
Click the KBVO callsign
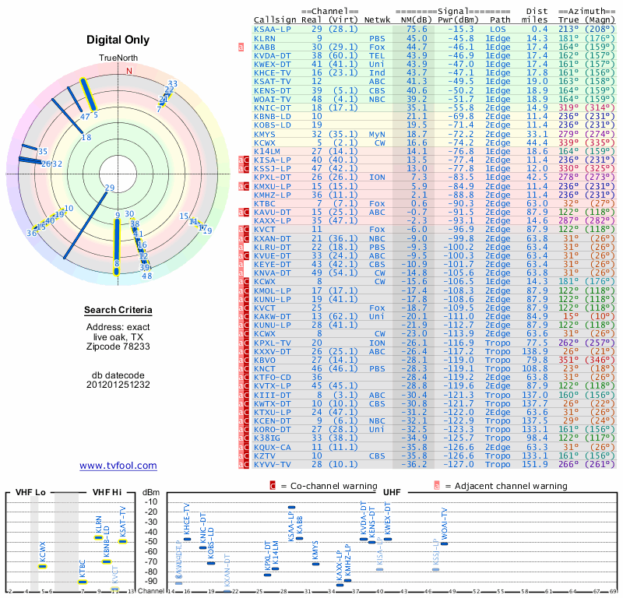(265, 361)
